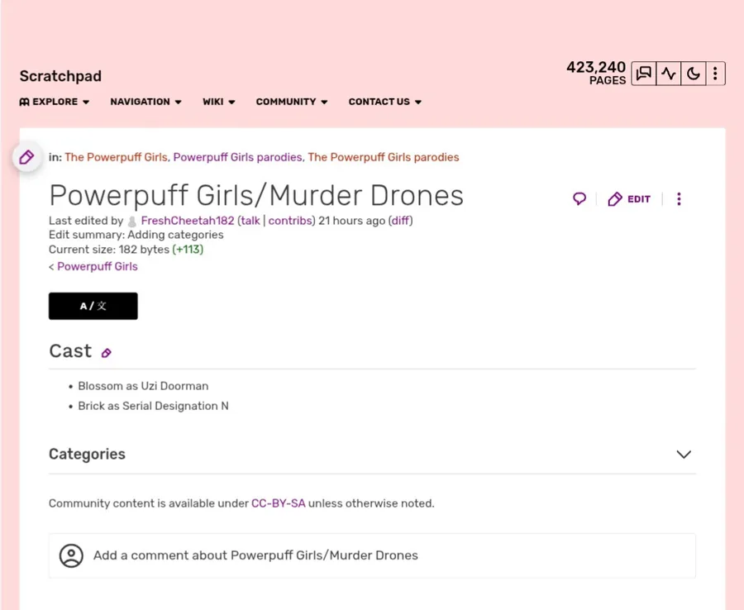
Task: Click the pencil icon next to Cast
Action: (x=106, y=353)
